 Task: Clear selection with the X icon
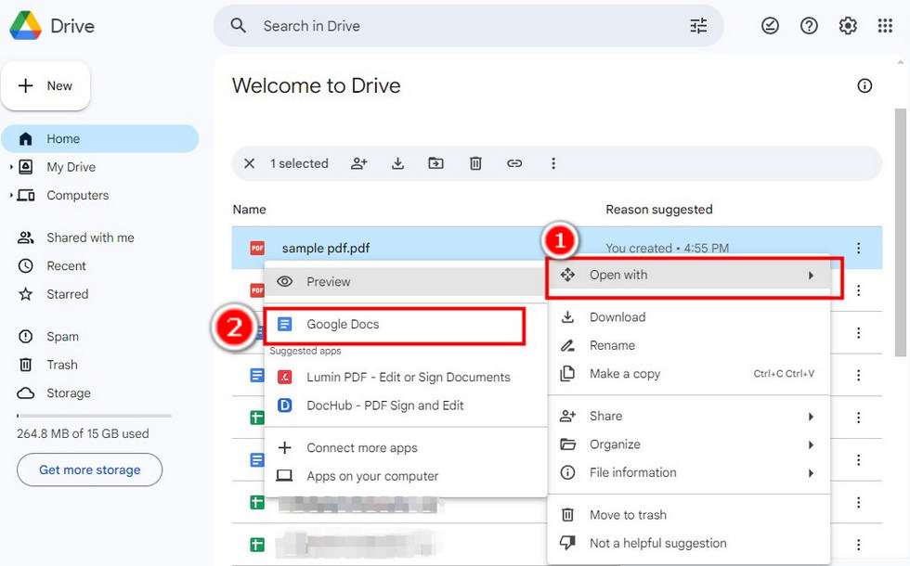249,163
